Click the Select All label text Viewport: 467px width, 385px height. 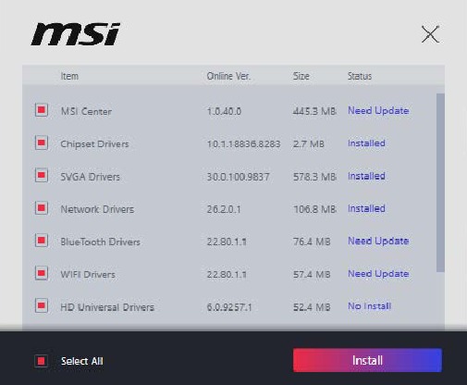click(x=82, y=361)
